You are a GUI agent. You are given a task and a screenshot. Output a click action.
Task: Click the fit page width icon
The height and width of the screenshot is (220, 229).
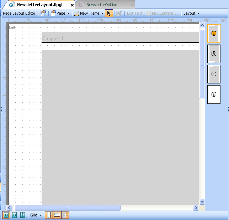tap(14, 215)
